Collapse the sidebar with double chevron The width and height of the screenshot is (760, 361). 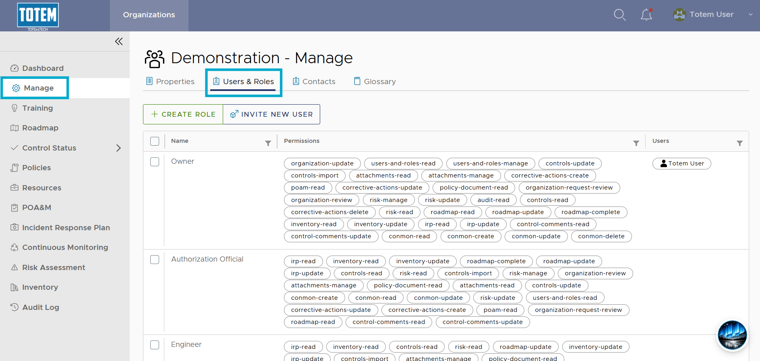[x=119, y=41]
